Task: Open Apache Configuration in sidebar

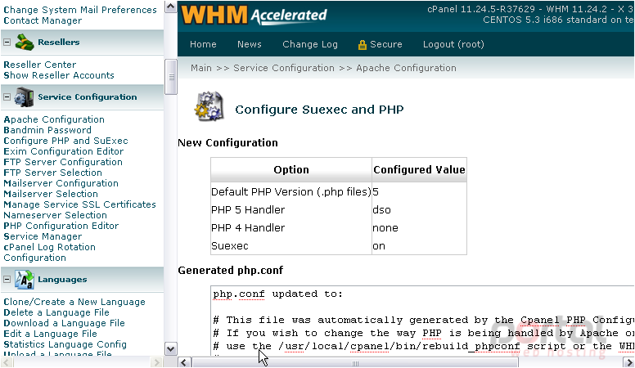Action: pyautogui.click(x=54, y=120)
